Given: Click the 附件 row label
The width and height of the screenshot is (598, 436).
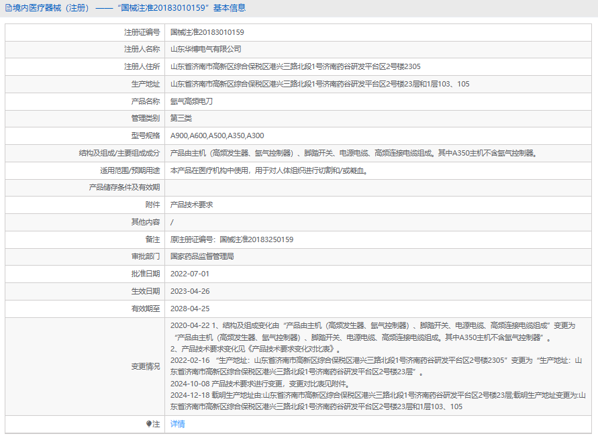Looking at the screenshot, I should [x=152, y=205].
